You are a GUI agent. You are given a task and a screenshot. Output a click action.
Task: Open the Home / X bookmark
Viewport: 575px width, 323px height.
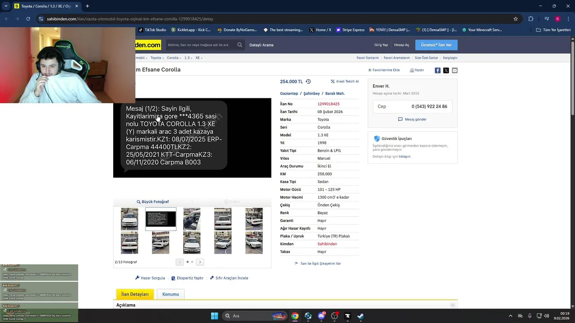(x=320, y=30)
